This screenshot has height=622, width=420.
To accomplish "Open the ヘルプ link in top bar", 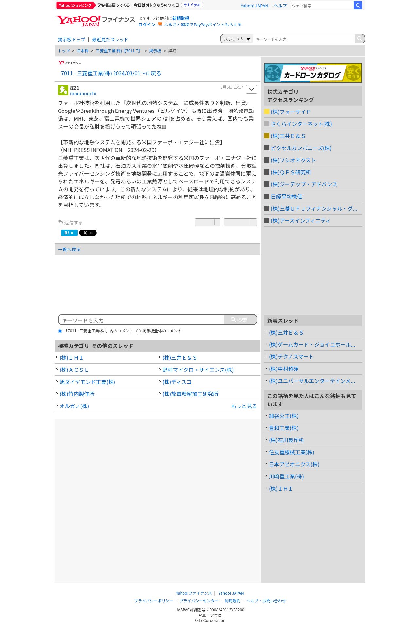I will [280, 6].
